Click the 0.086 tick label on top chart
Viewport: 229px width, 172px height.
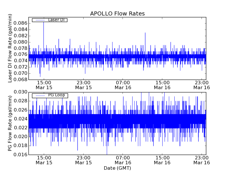click(20, 23)
